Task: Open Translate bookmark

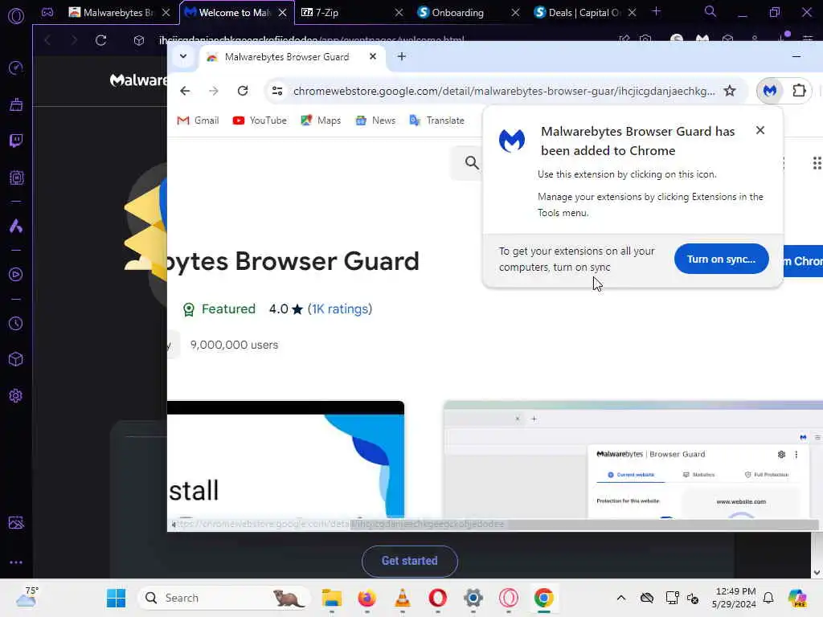Action: click(436, 121)
